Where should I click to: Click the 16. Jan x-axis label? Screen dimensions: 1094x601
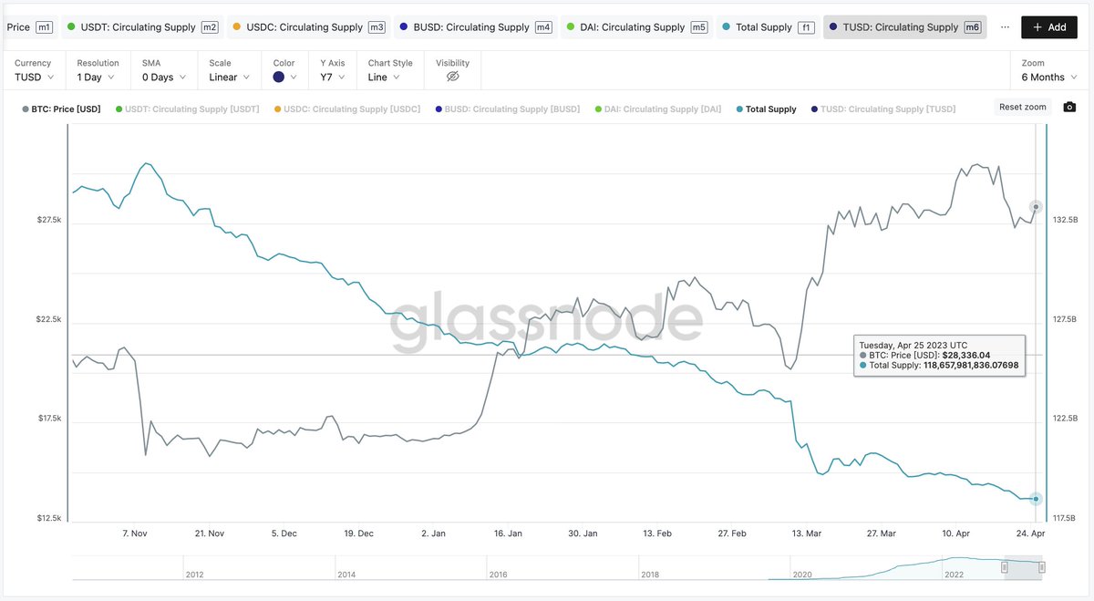pos(508,534)
